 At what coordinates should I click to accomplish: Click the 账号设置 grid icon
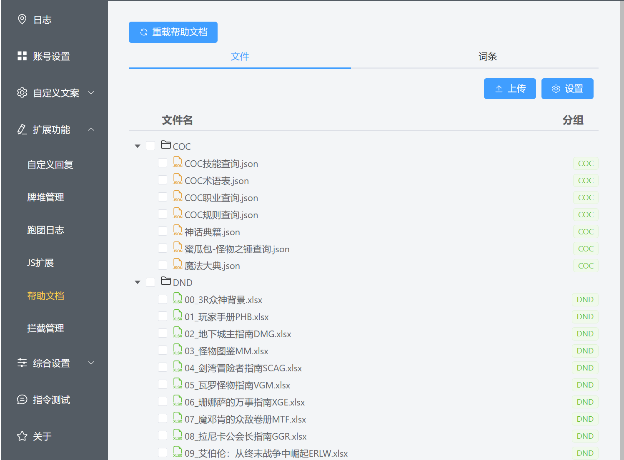pos(22,56)
